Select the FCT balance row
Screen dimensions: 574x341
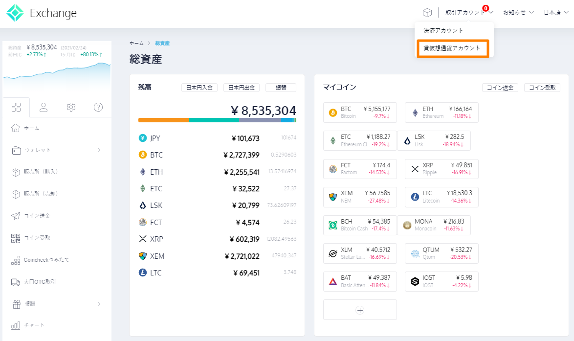coord(217,222)
